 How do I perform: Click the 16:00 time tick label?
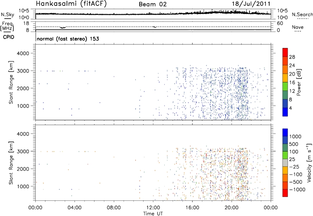pos(192,208)
